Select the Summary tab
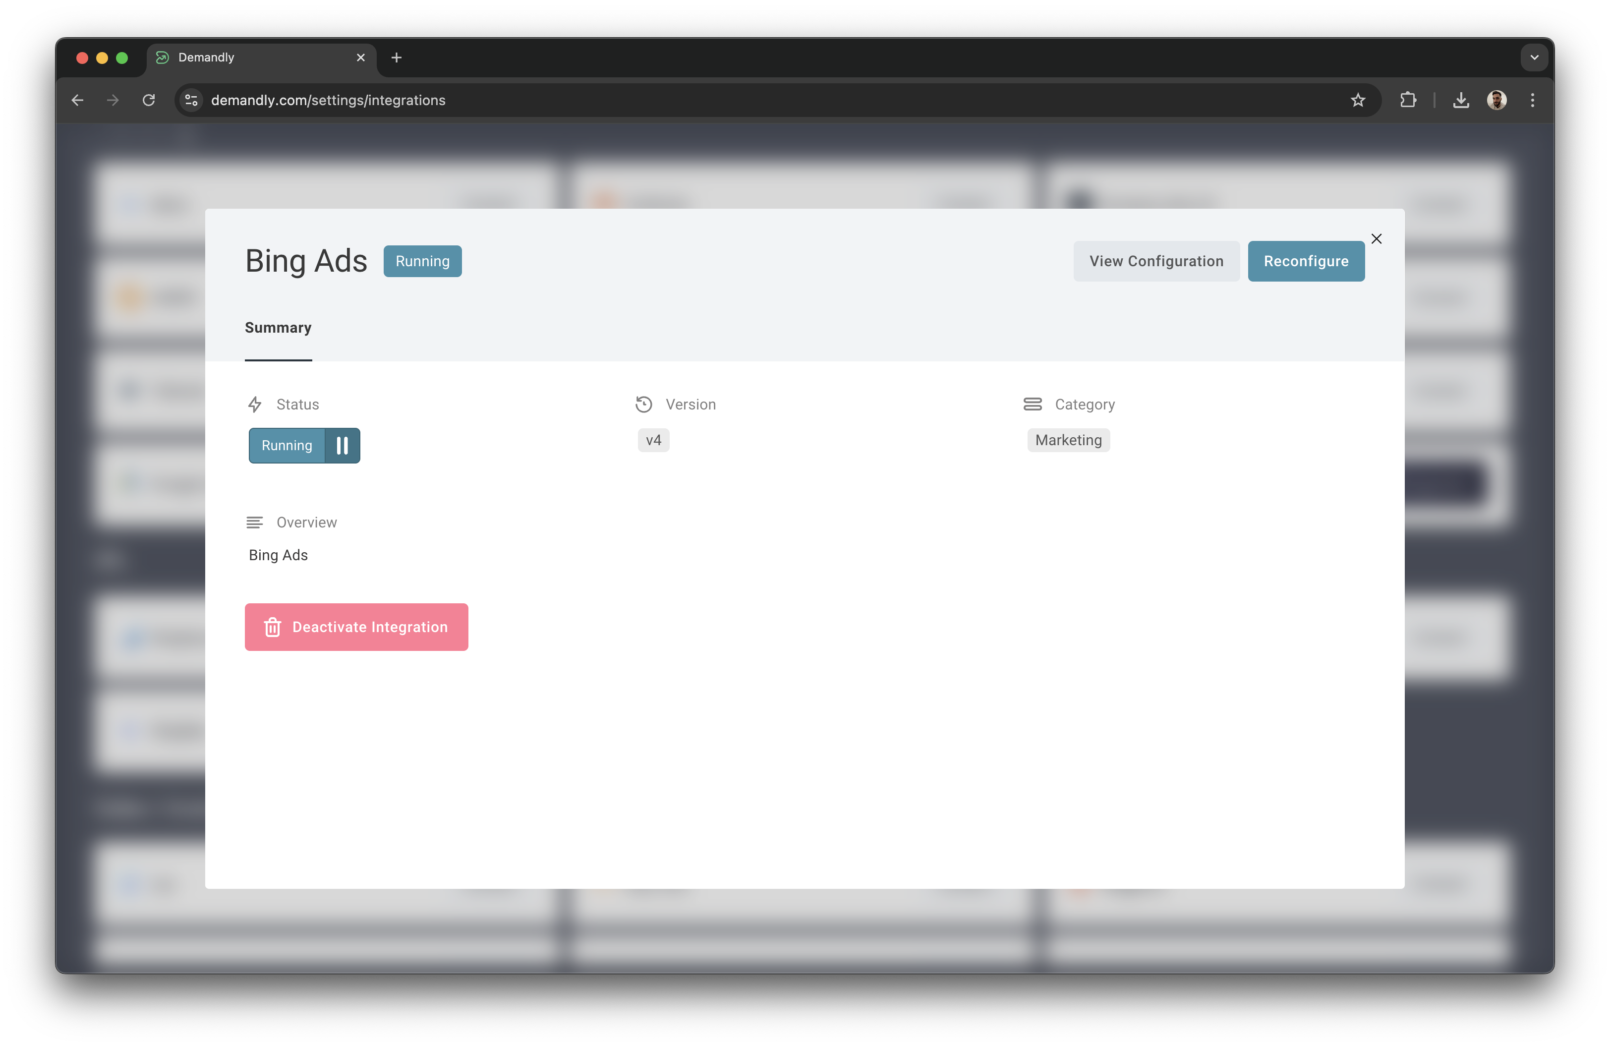The width and height of the screenshot is (1610, 1047). point(278,328)
